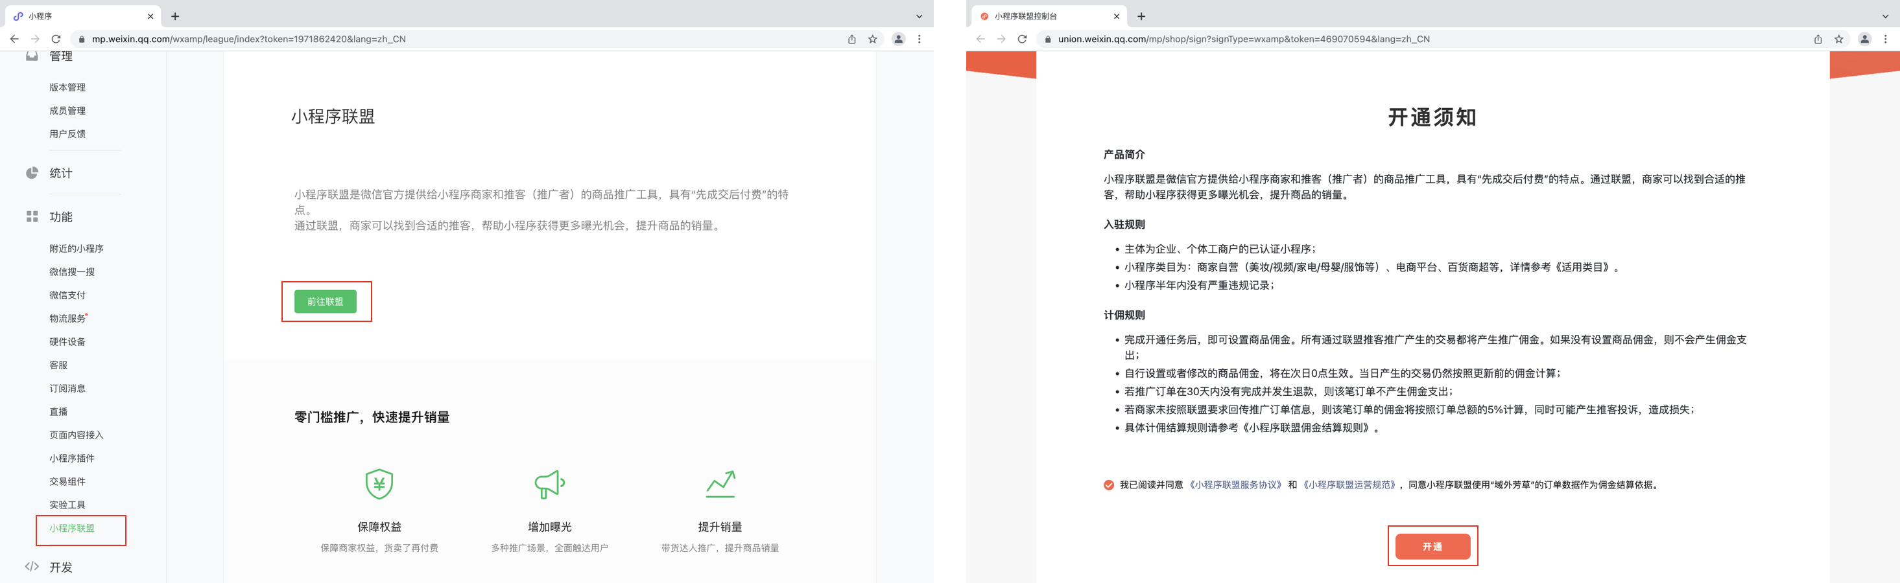1900x583 pixels.
Task: Bookmark the mp.weixin.qq.com page with star
Action: click(873, 39)
